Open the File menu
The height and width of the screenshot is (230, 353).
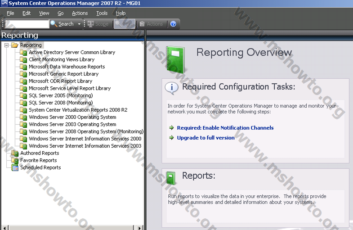coord(10,14)
